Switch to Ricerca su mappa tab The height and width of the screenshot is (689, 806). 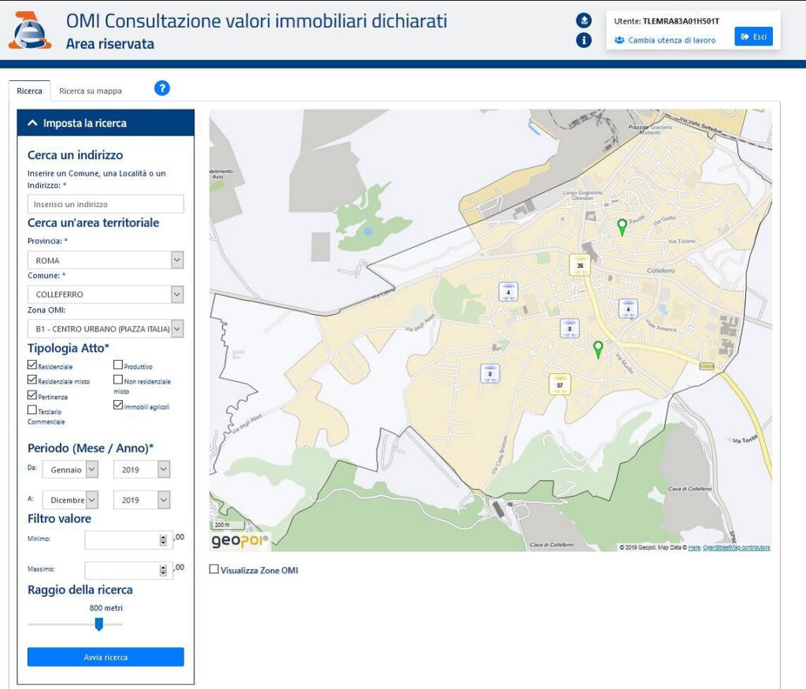tap(91, 91)
